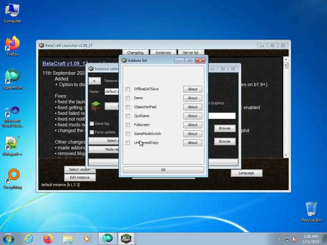327x245 pixels.
Task: Open Windows Media Player taskbar icon
Action: click(87, 239)
